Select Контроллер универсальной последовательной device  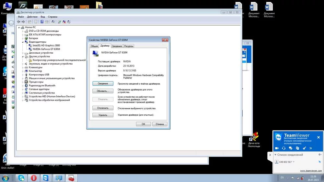(59, 60)
